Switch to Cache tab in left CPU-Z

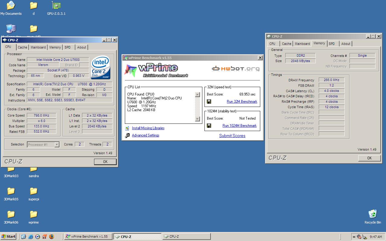[22, 47]
